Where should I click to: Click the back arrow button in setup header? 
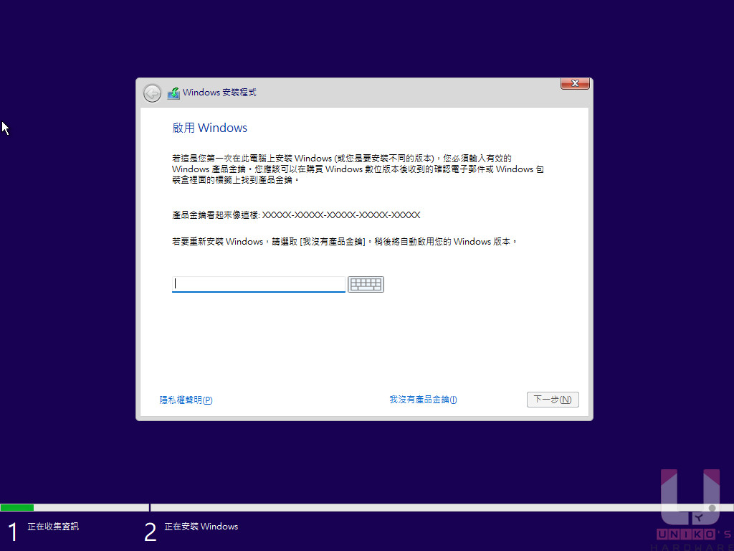point(152,93)
